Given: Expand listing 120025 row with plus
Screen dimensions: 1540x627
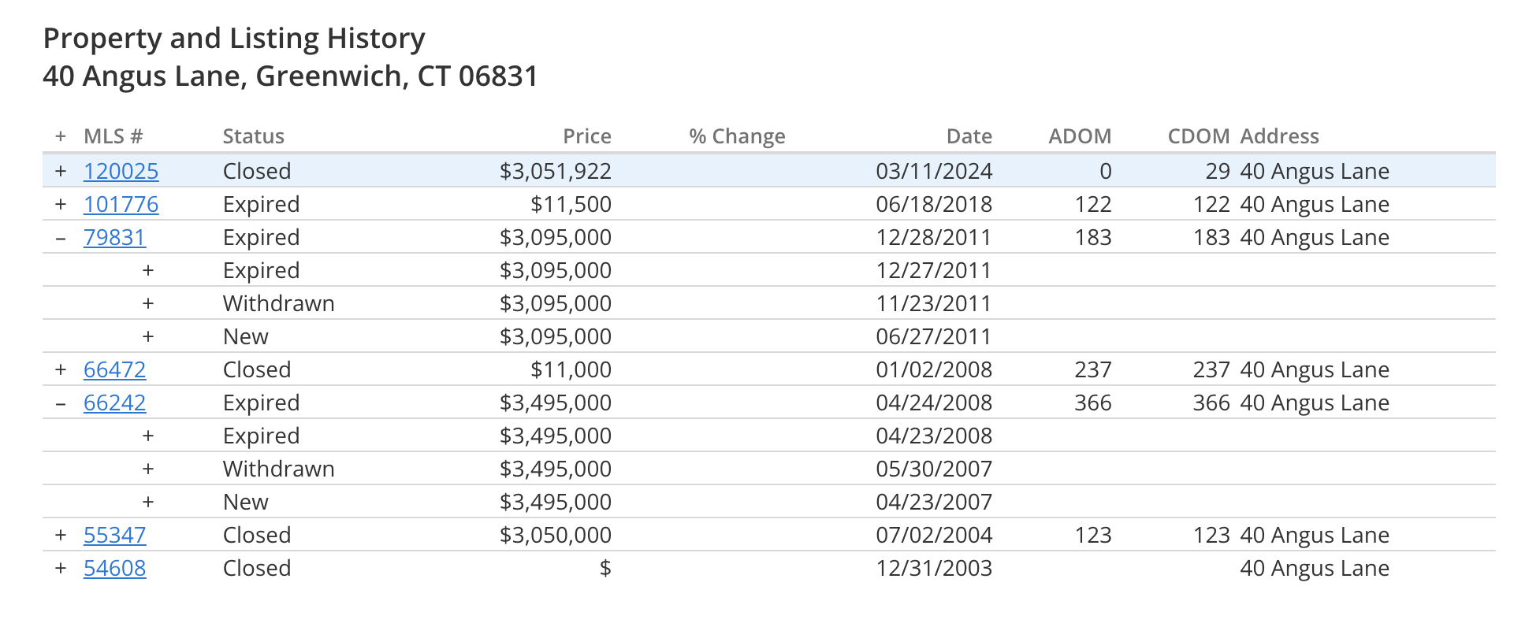Looking at the screenshot, I should coord(61,171).
